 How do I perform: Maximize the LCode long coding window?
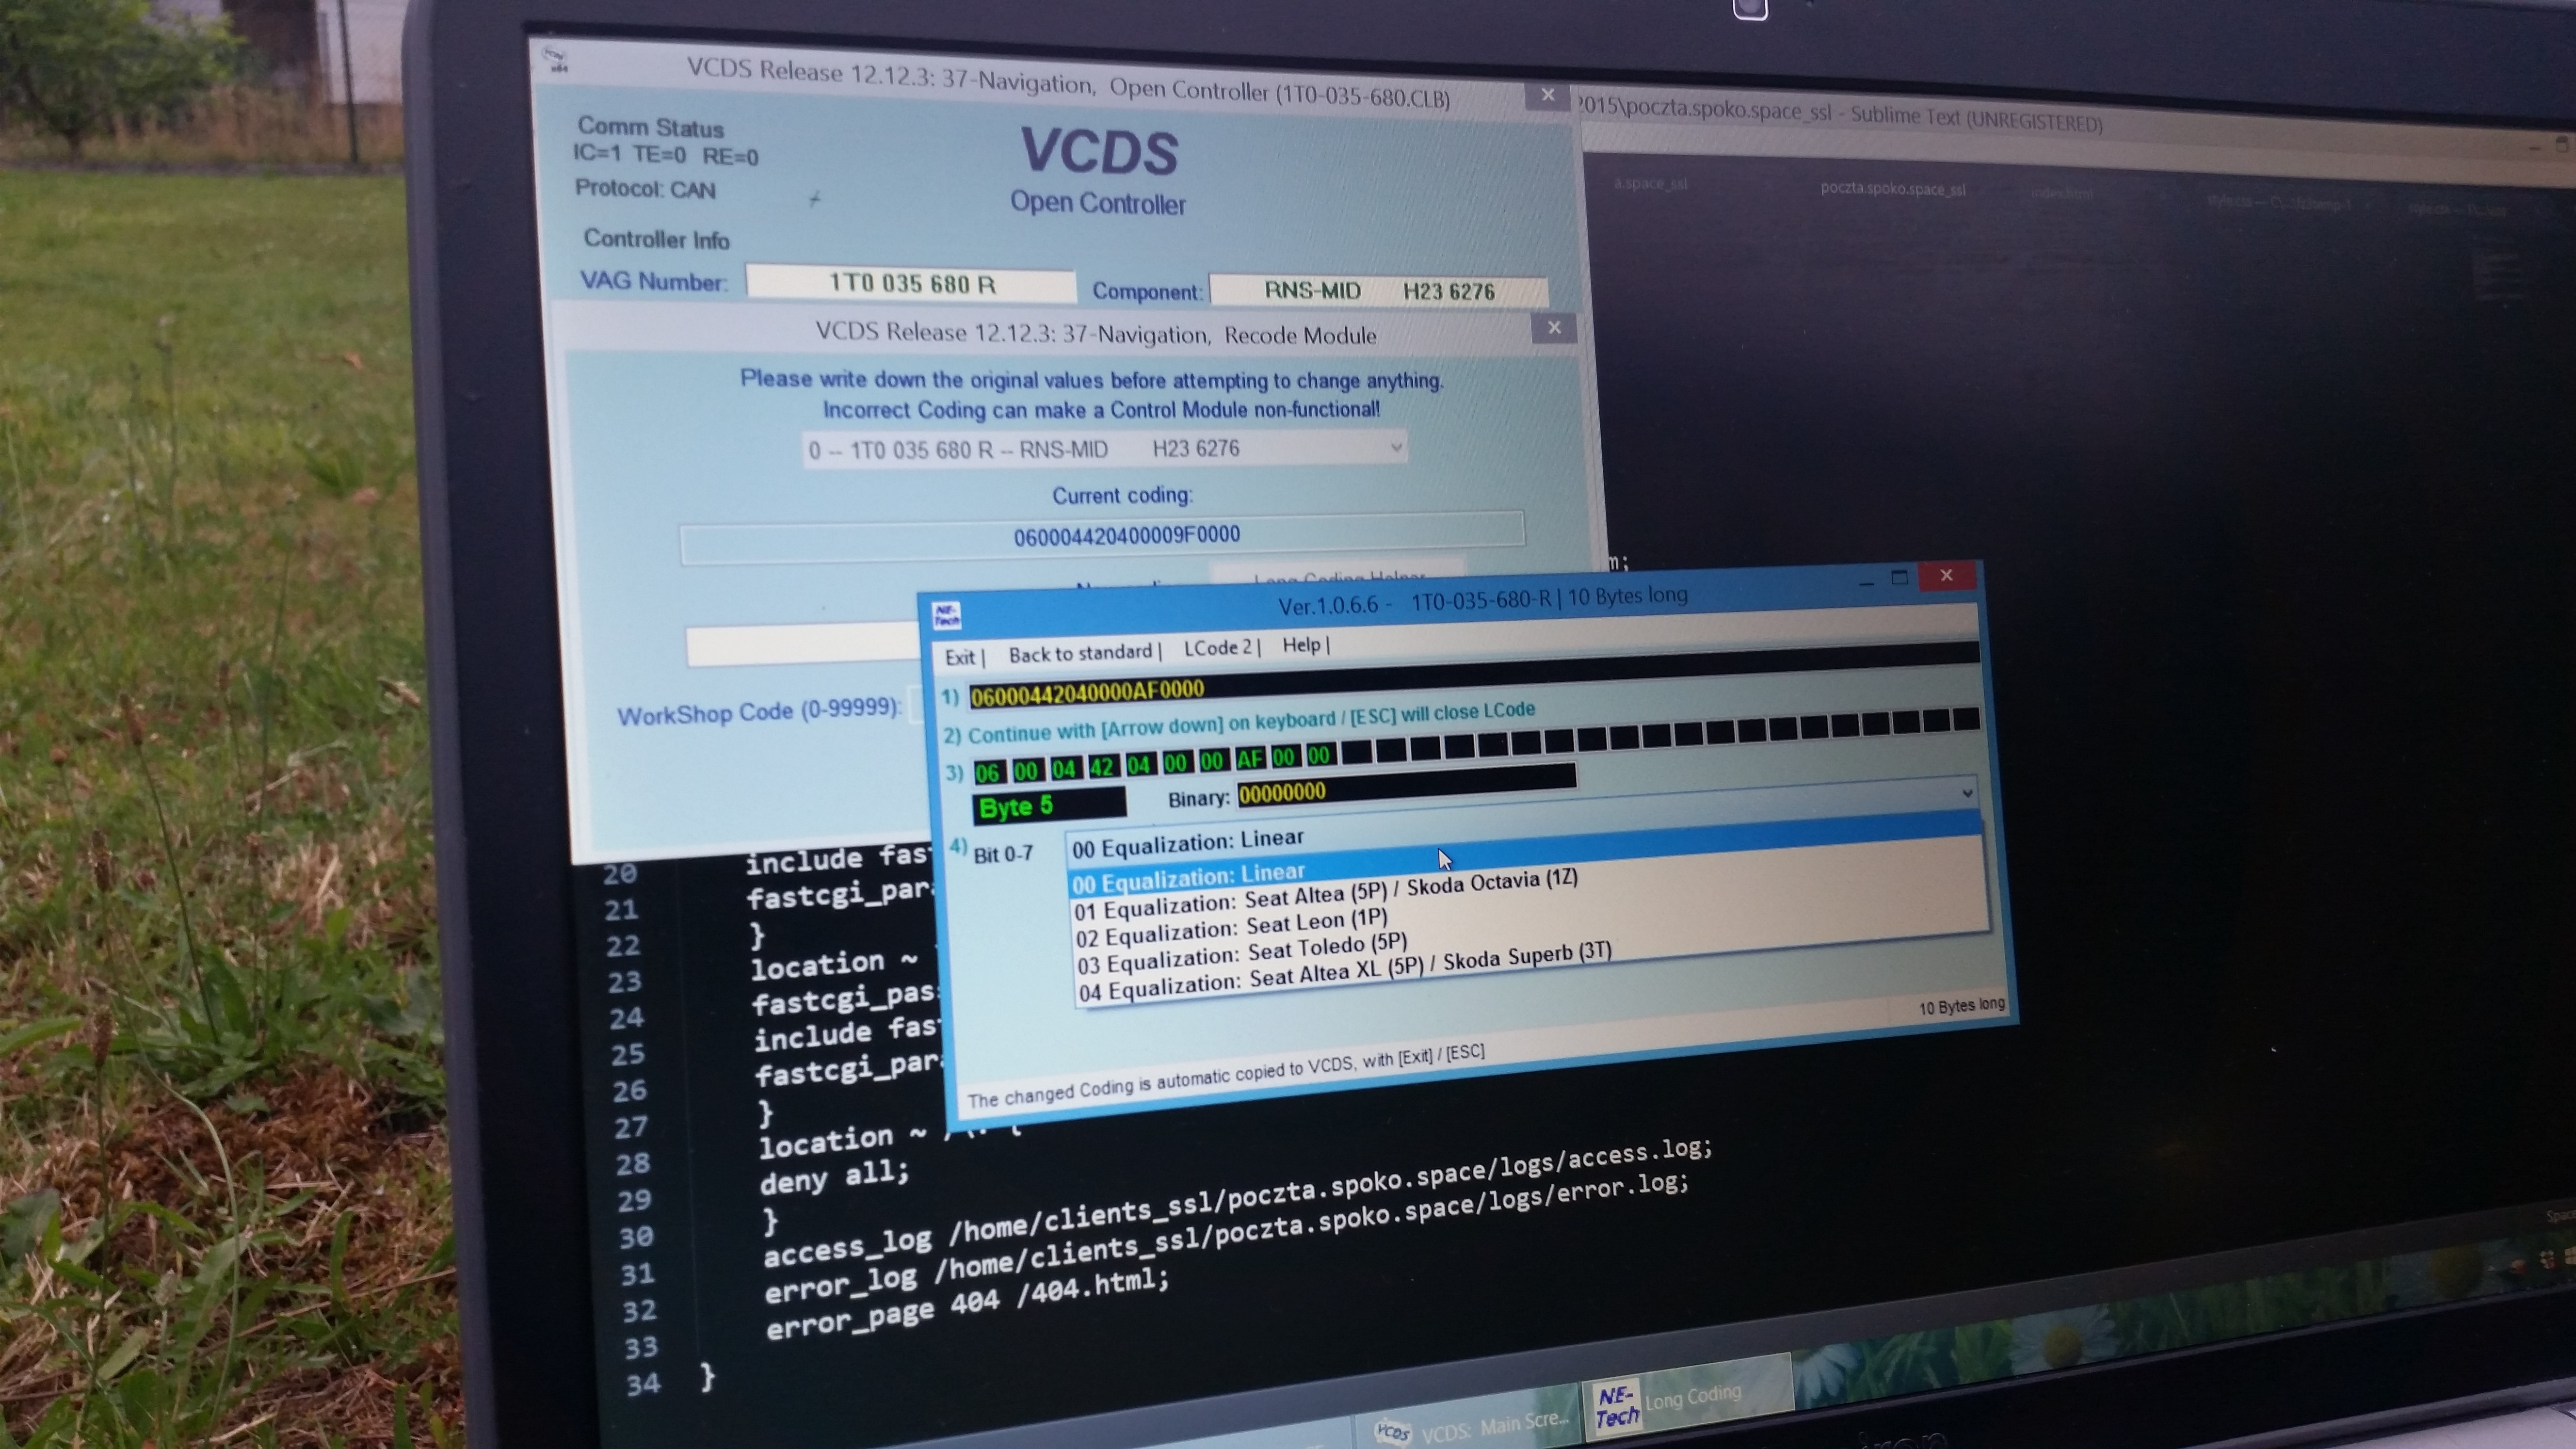tap(1900, 578)
